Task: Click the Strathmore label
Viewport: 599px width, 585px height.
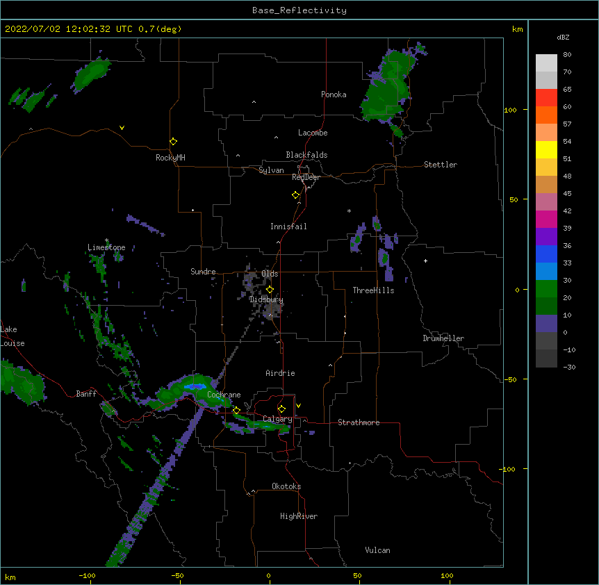Action: pos(359,422)
